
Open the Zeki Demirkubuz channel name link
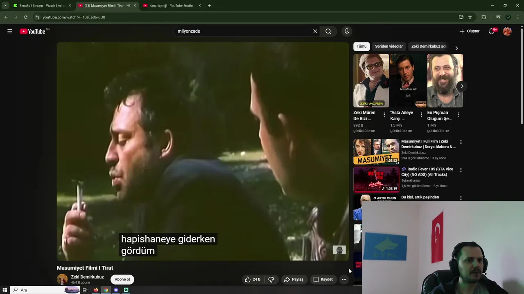[87, 277]
